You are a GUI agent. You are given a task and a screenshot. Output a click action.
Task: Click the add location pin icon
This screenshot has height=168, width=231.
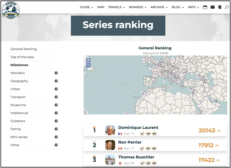tap(220, 7)
